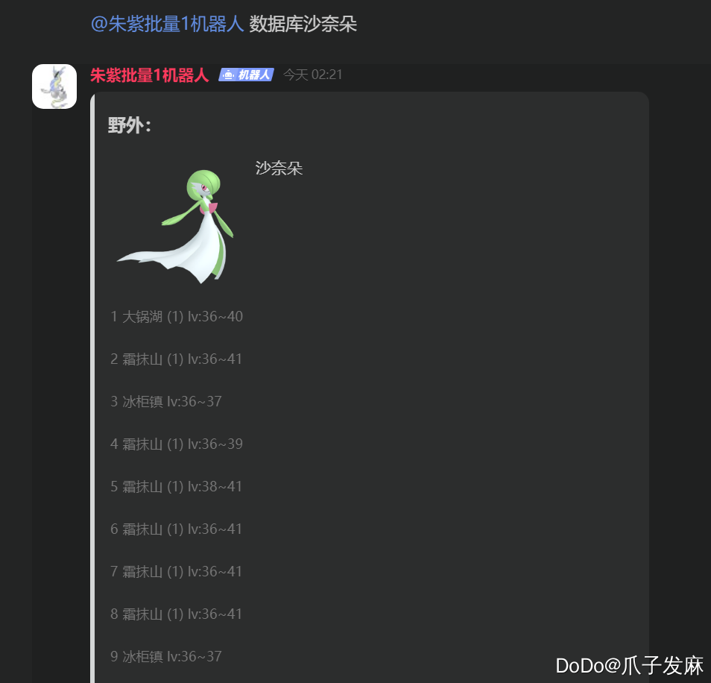Image resolution: width=711 pixels, height=683 pixels.
Task: Select entry 7 霜抹山 (1) lv:36~41
Action: pos(176,571)
